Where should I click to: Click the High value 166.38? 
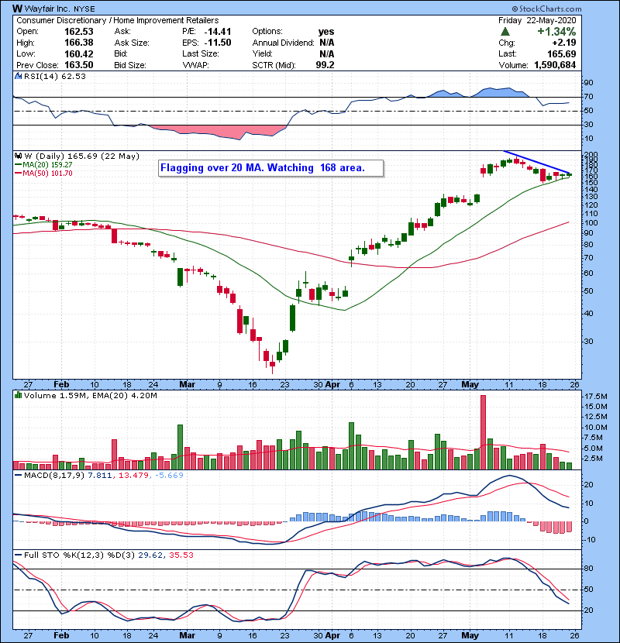point(79,43)
